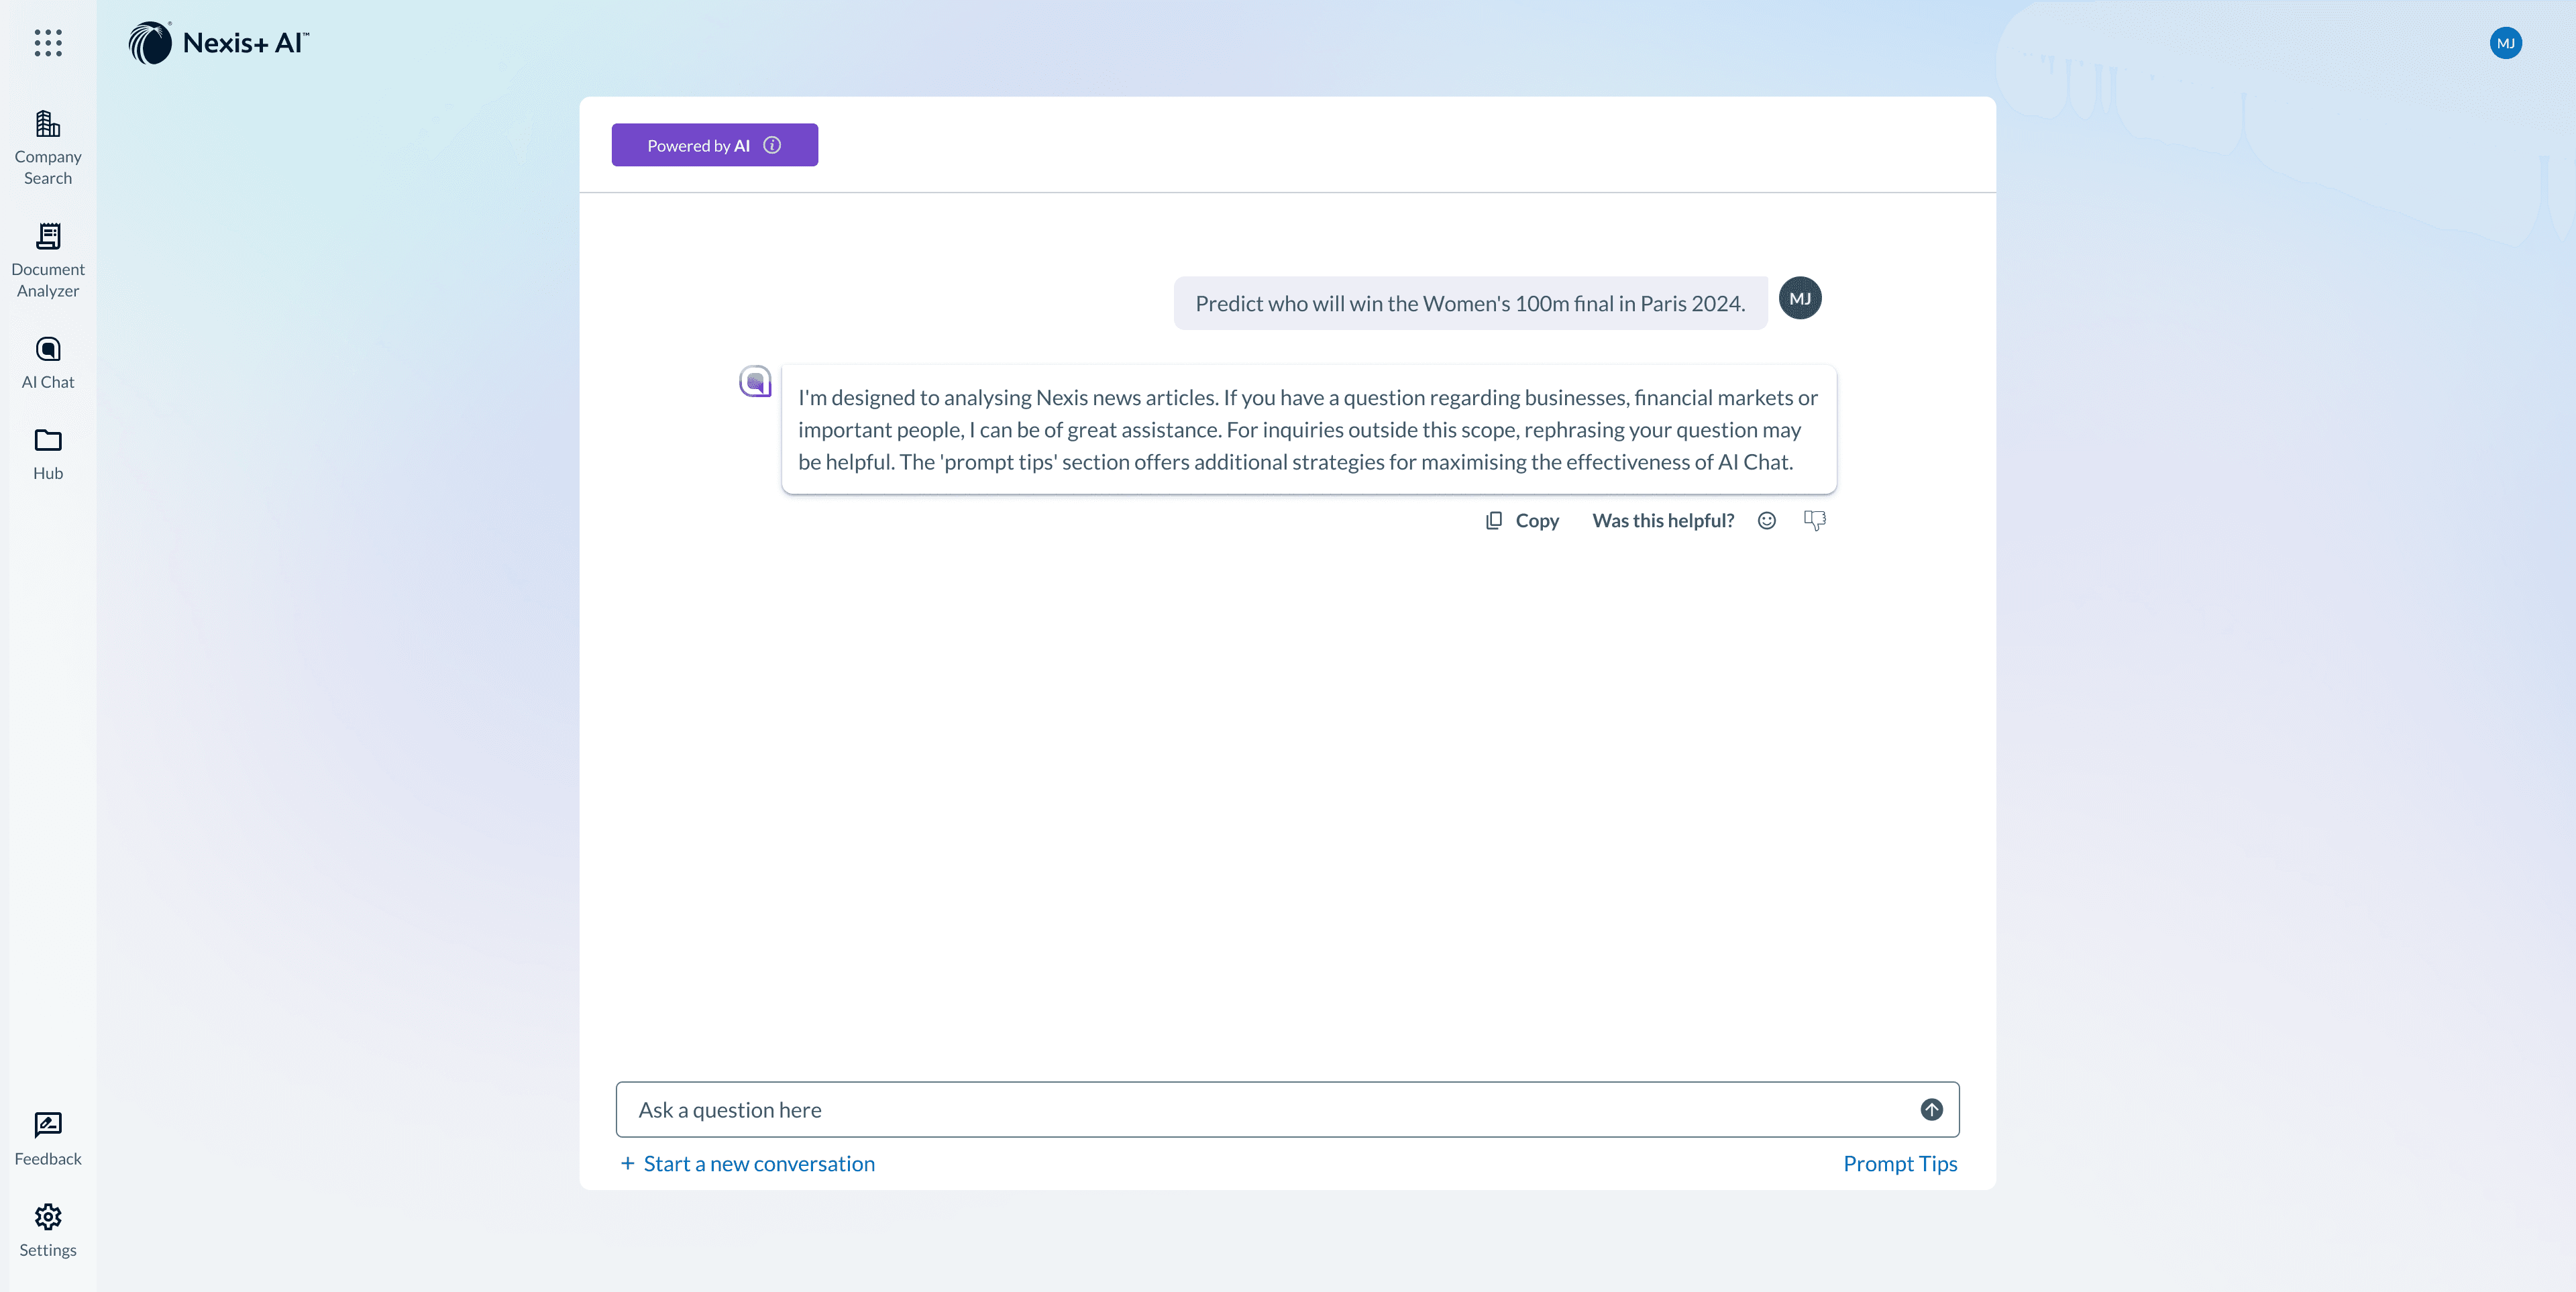Open the apps grid launcher icon
Viewport: 2576px width, 1292px height.
point(48,43)
